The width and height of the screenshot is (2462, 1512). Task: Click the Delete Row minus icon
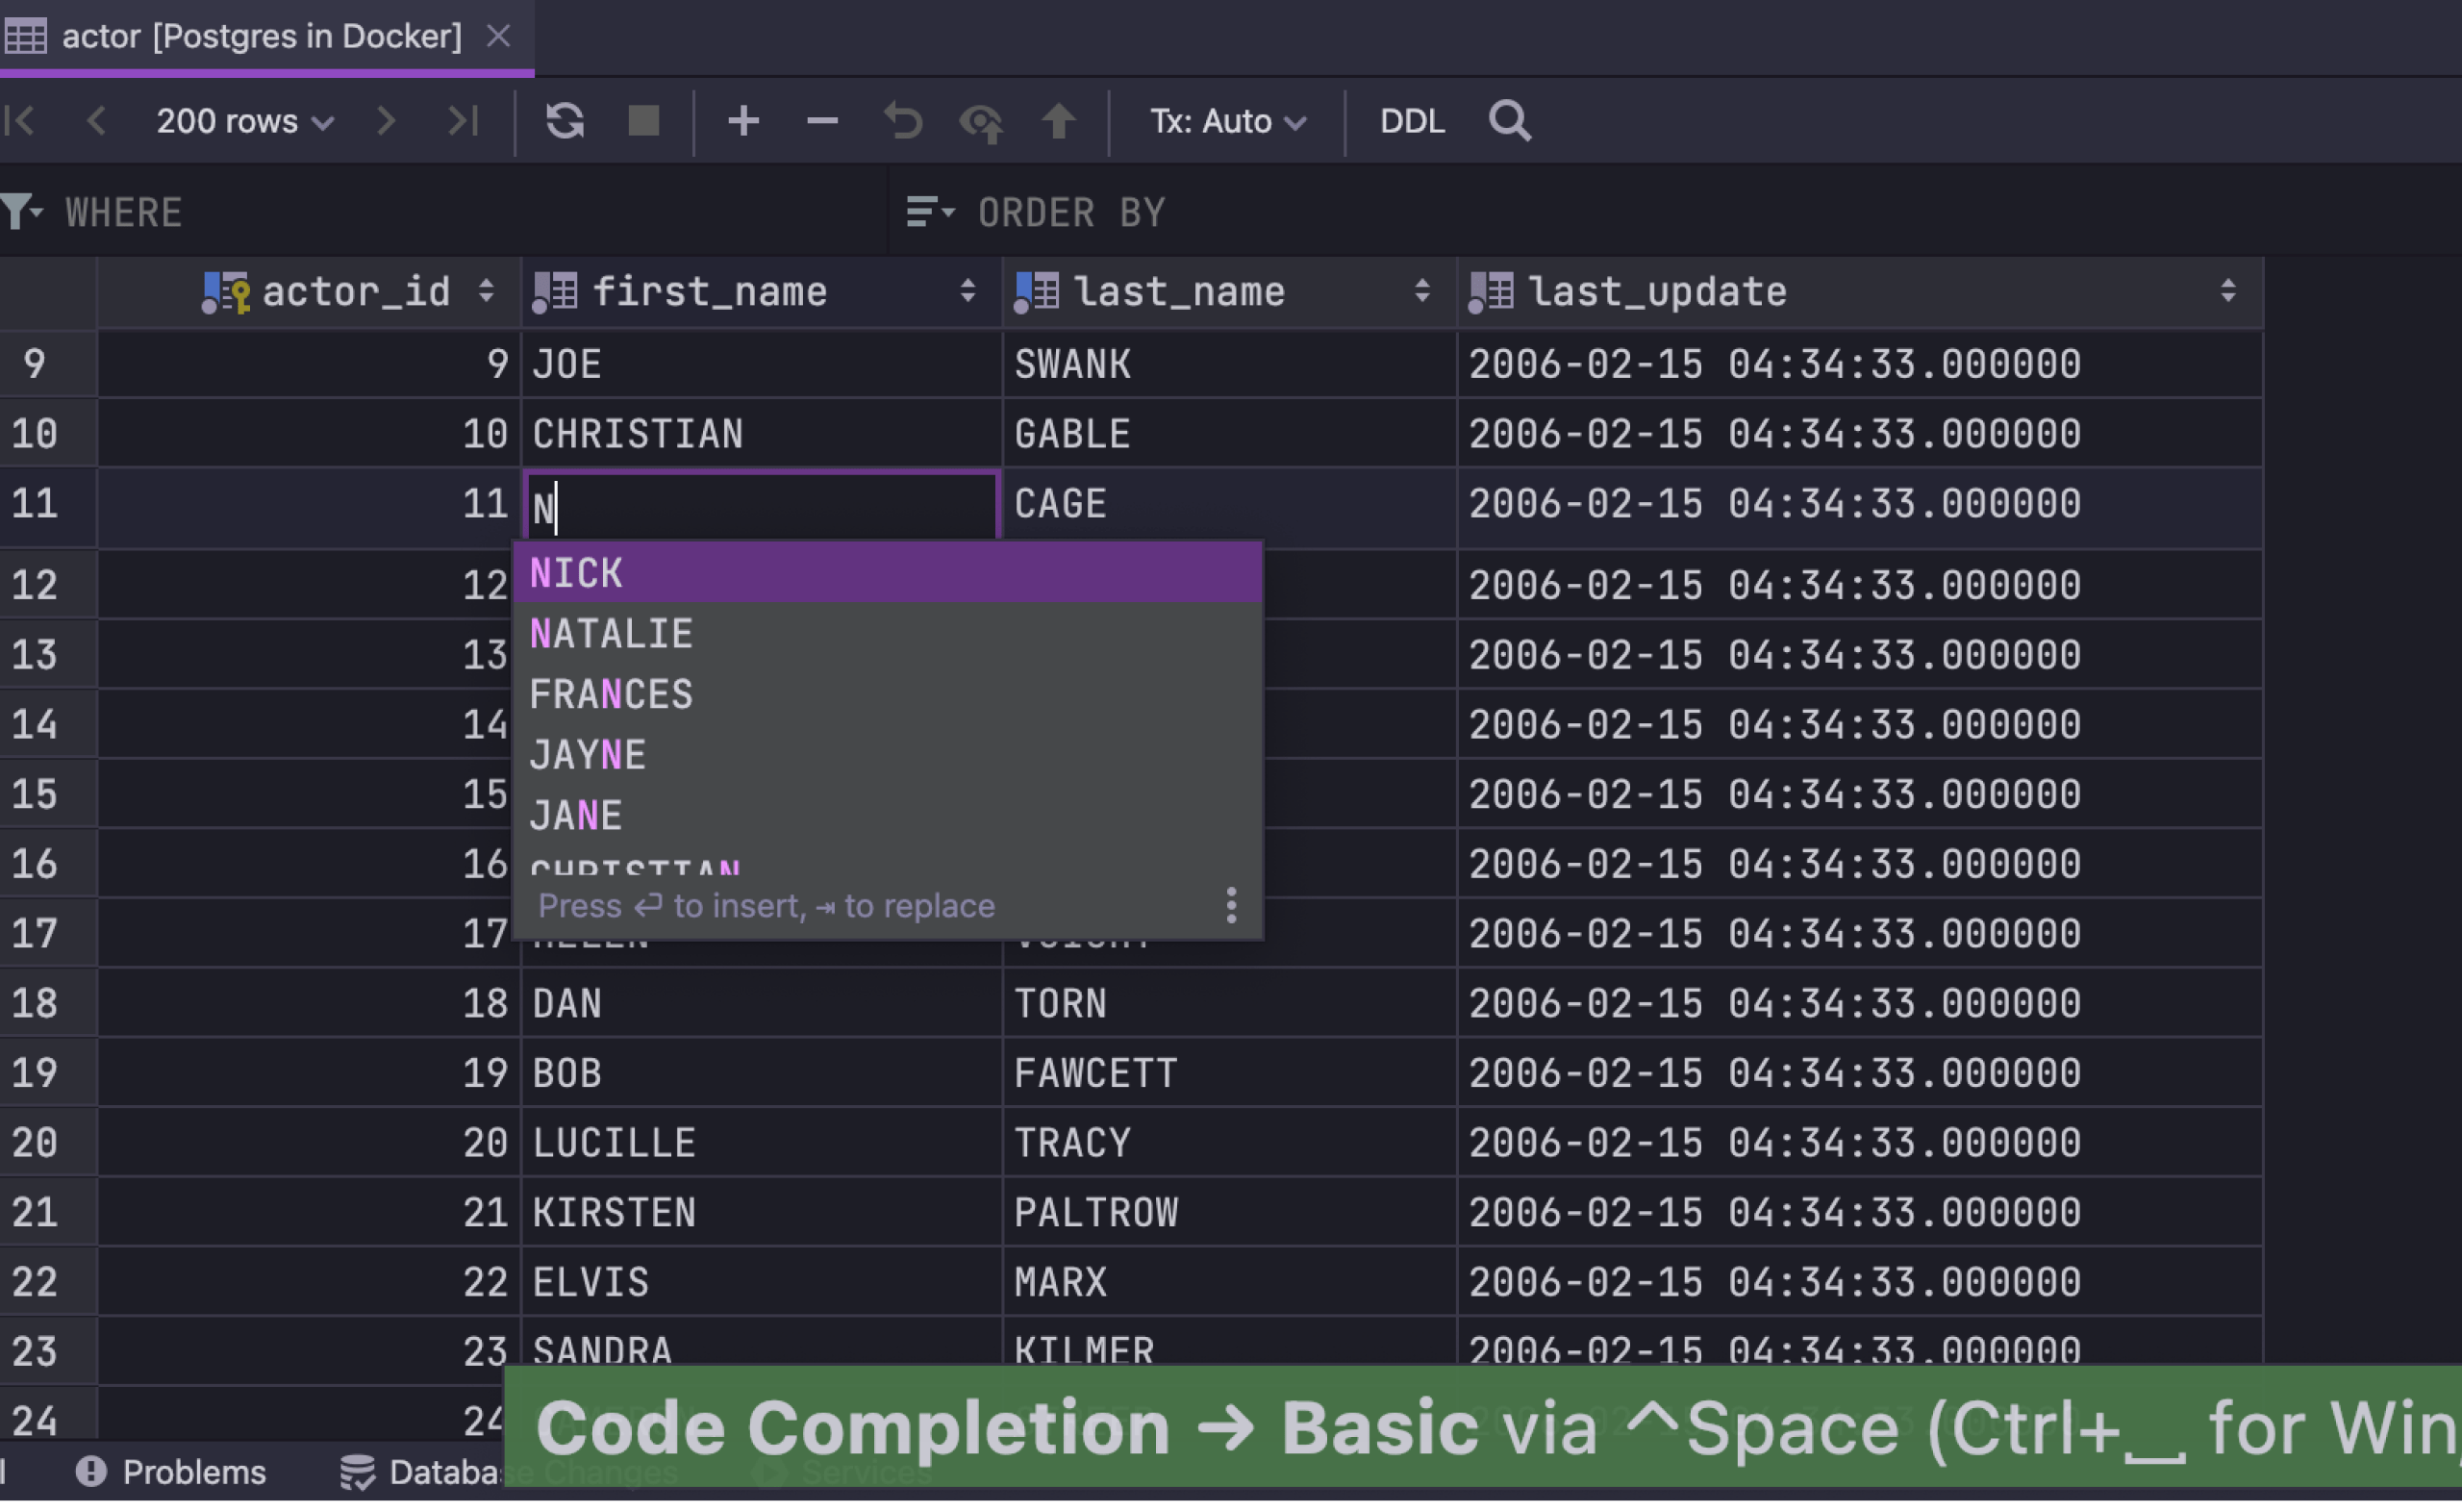(821, 121)
